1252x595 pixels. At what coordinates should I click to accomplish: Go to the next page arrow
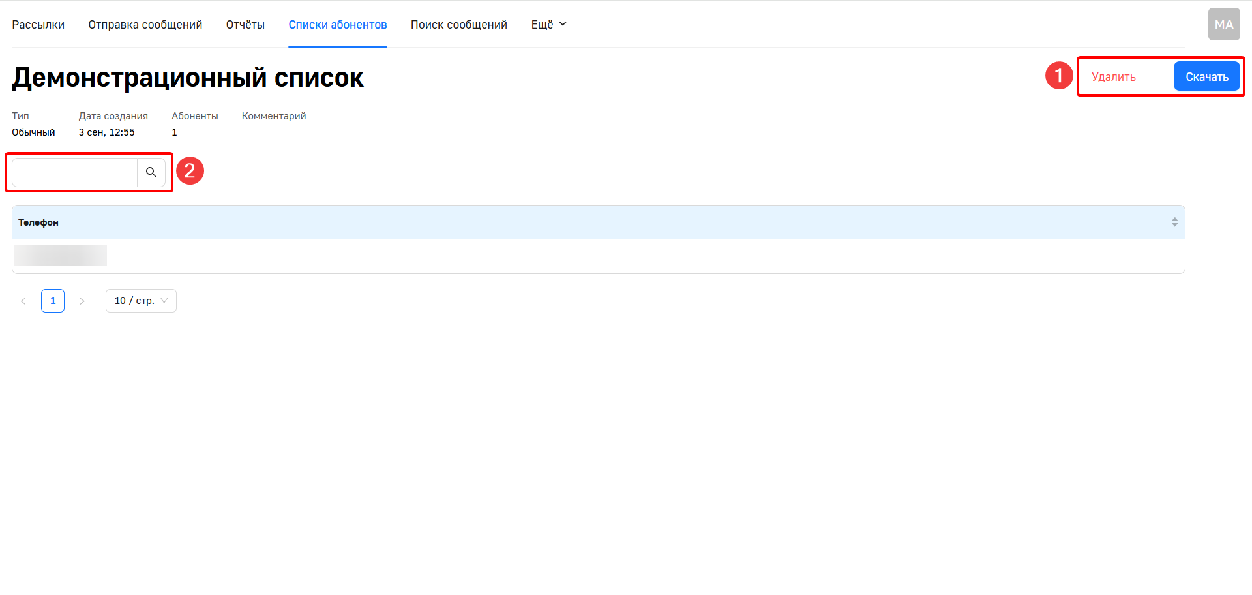(x=82, y=301)
